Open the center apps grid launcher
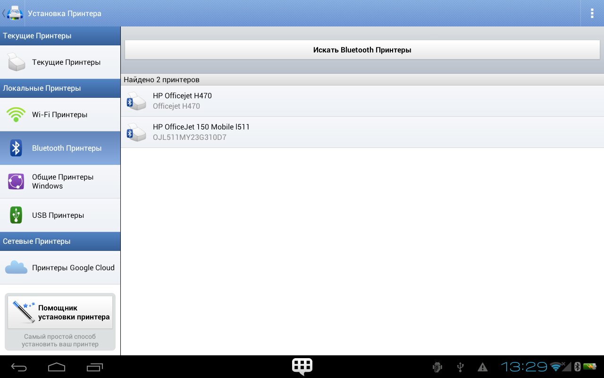 pos(302,366)
